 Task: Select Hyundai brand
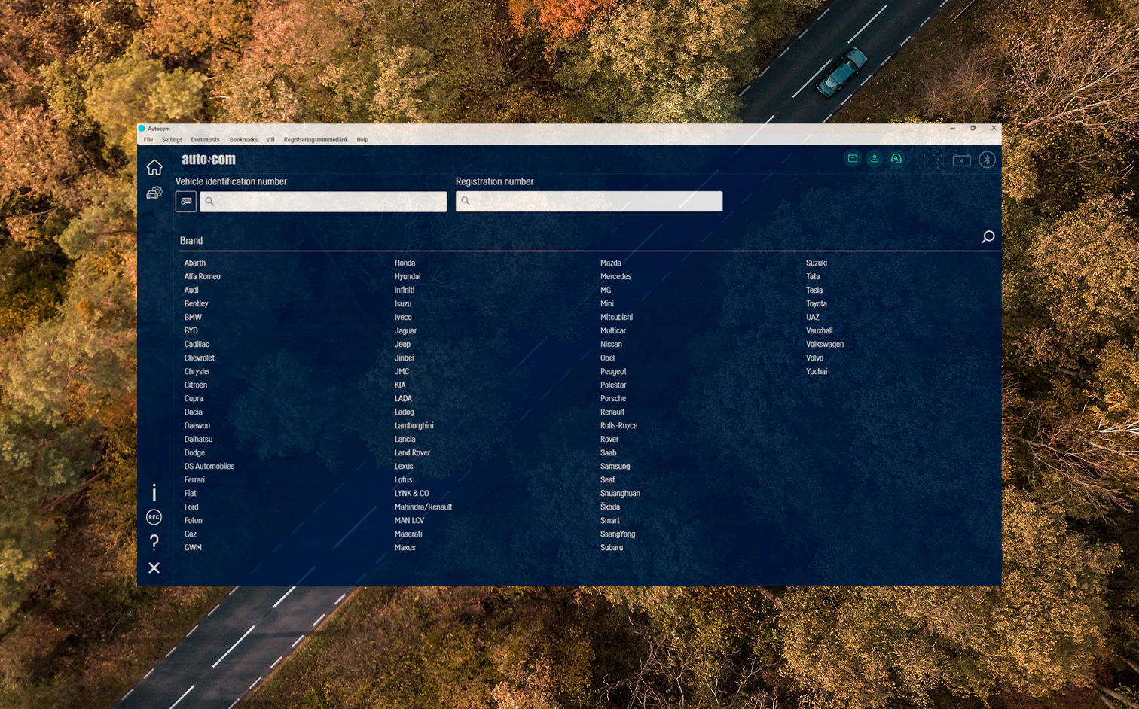click(x=408, y=277)
